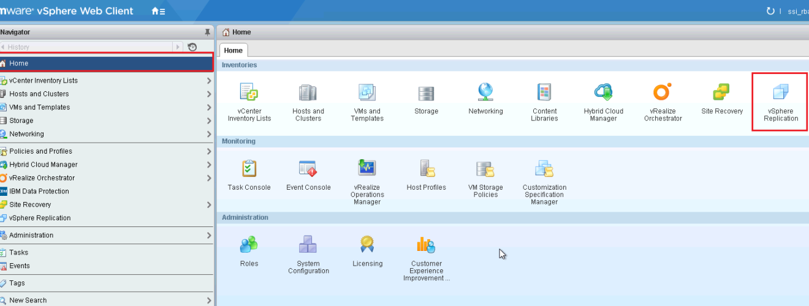Open the home menu icon in header
The height and width of the screenshot is (306, 809).
[x=158, y=11]
